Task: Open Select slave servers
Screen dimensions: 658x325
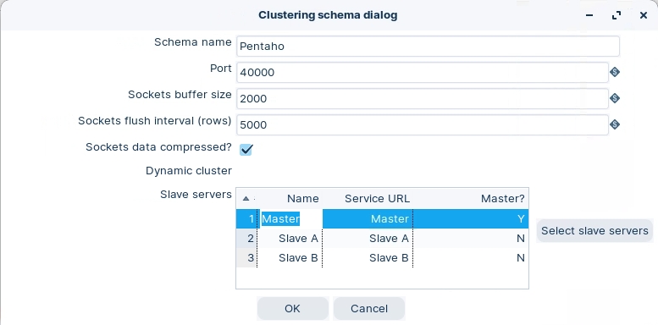Action: (x=594, y=231)
